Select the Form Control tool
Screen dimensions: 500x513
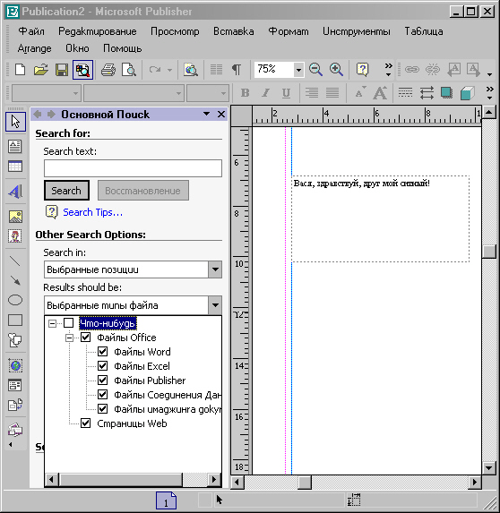[15, 385]
